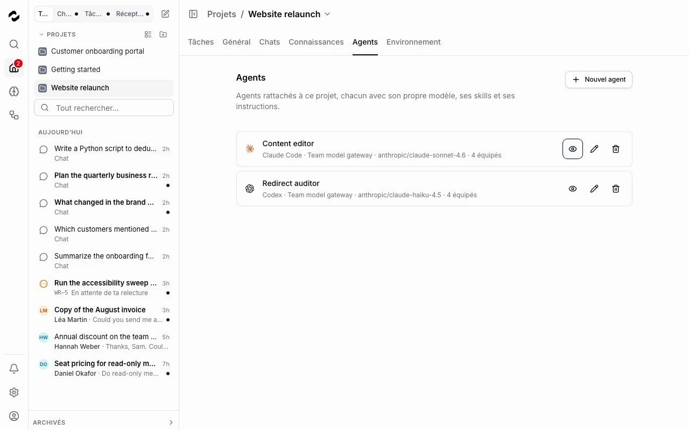
Task: Click the list view icon beside PROJETS
Action: pyautogui.click(x=148, y=34)
